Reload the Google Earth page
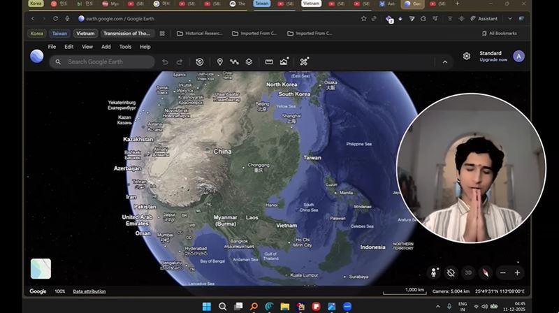 pyautogui.click(x=56, y=19)
